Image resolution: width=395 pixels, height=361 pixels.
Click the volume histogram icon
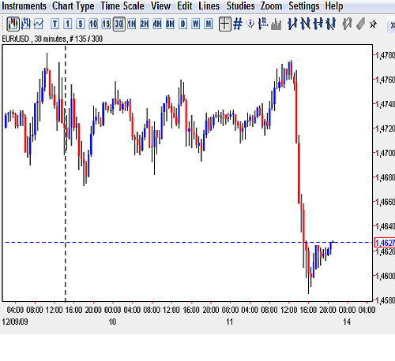(276, 24)
